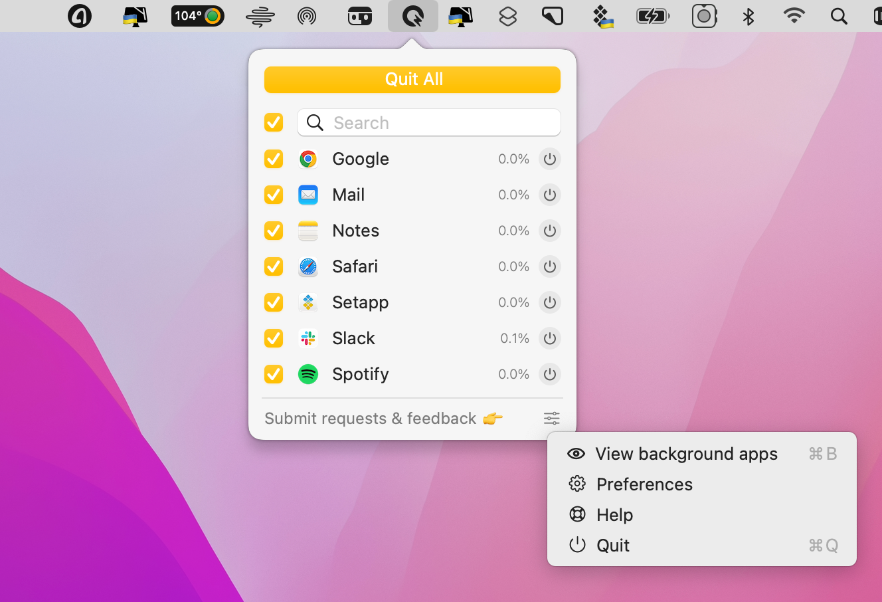Quit Notes with its power icon
Viewport: 882px width, 602px height.
550,231
